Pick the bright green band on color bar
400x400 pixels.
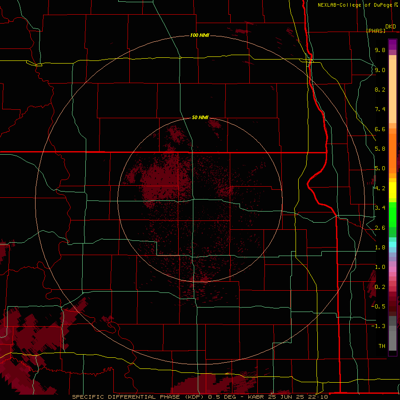click(x=392, y=215)
